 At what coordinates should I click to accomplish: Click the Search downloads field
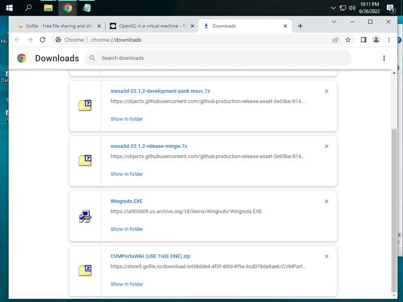pyautogui.click(x=217, y=58)
